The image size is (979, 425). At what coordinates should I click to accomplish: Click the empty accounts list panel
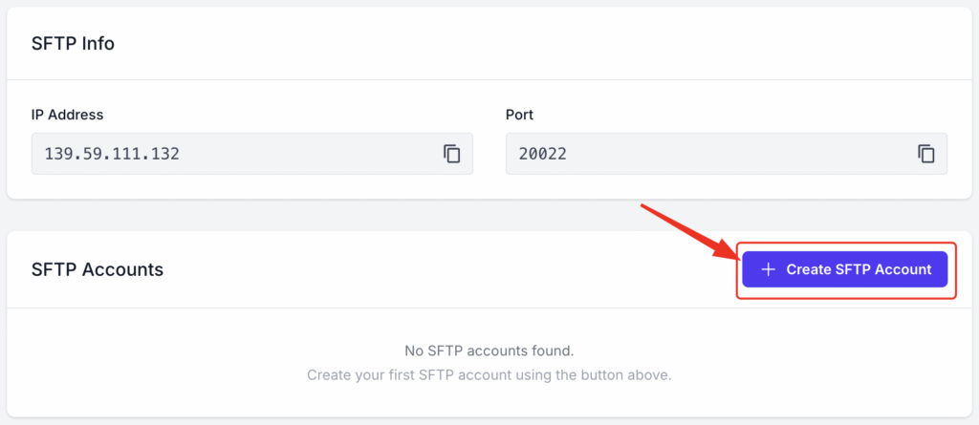point(489,362)
